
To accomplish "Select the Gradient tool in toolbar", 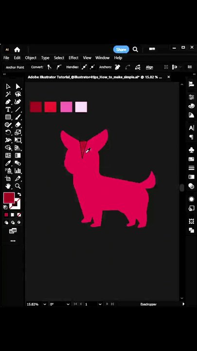I will coord(18,156).
